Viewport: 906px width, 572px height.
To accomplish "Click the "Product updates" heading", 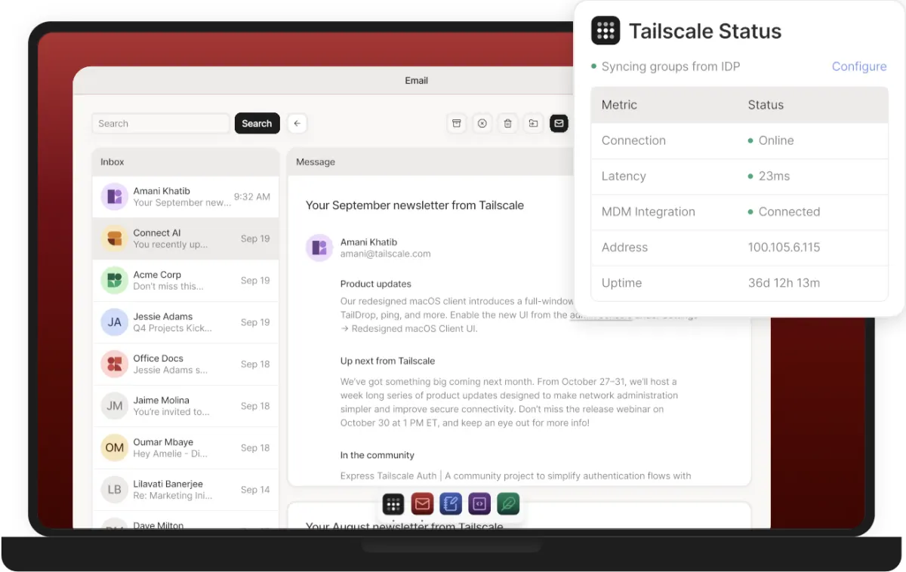I will click(376, 284).
